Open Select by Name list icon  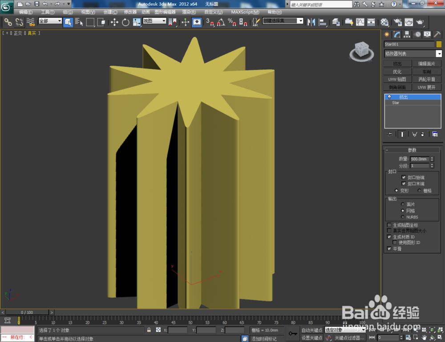(x=79, y=22)
